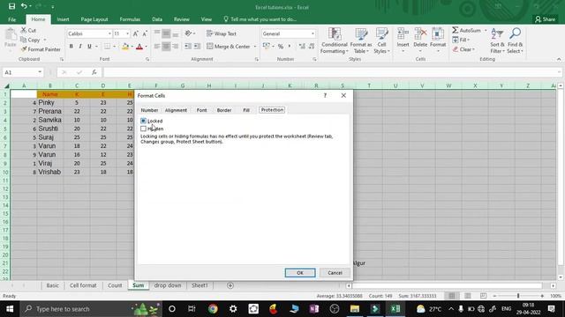Open Sort & Filter menu

(497, 41)
